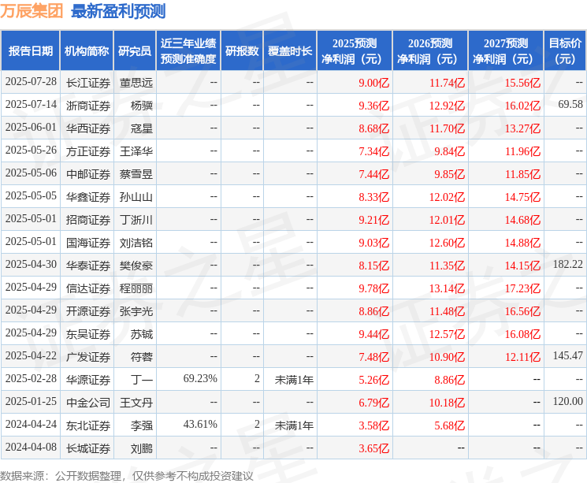
Task: Click researcher name 董思远
Action: click(136, 83)
